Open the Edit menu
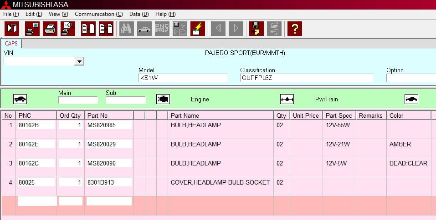Viewport: 436px width, 220px height. click(34, 14)
